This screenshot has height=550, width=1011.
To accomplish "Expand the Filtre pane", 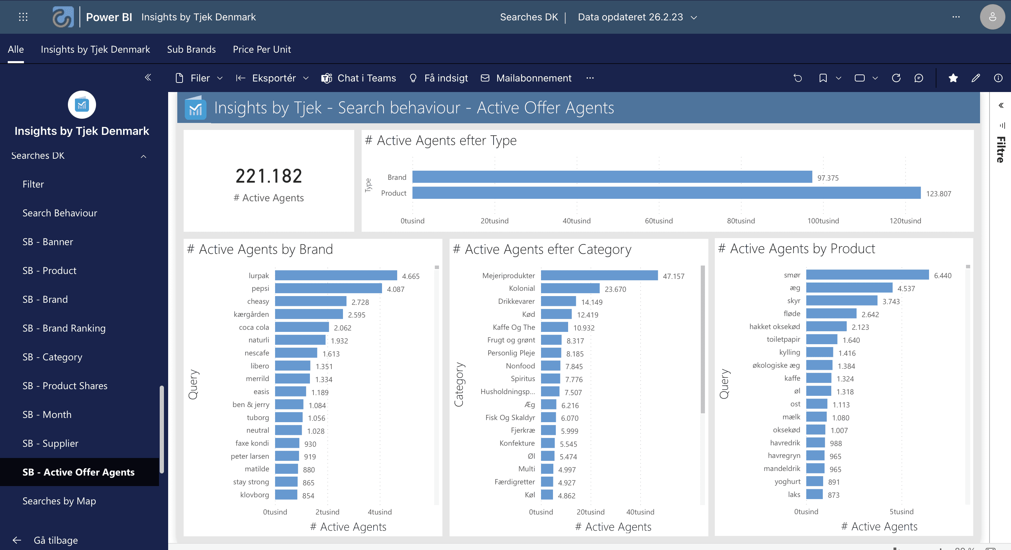I will [x=1001, y=105].
